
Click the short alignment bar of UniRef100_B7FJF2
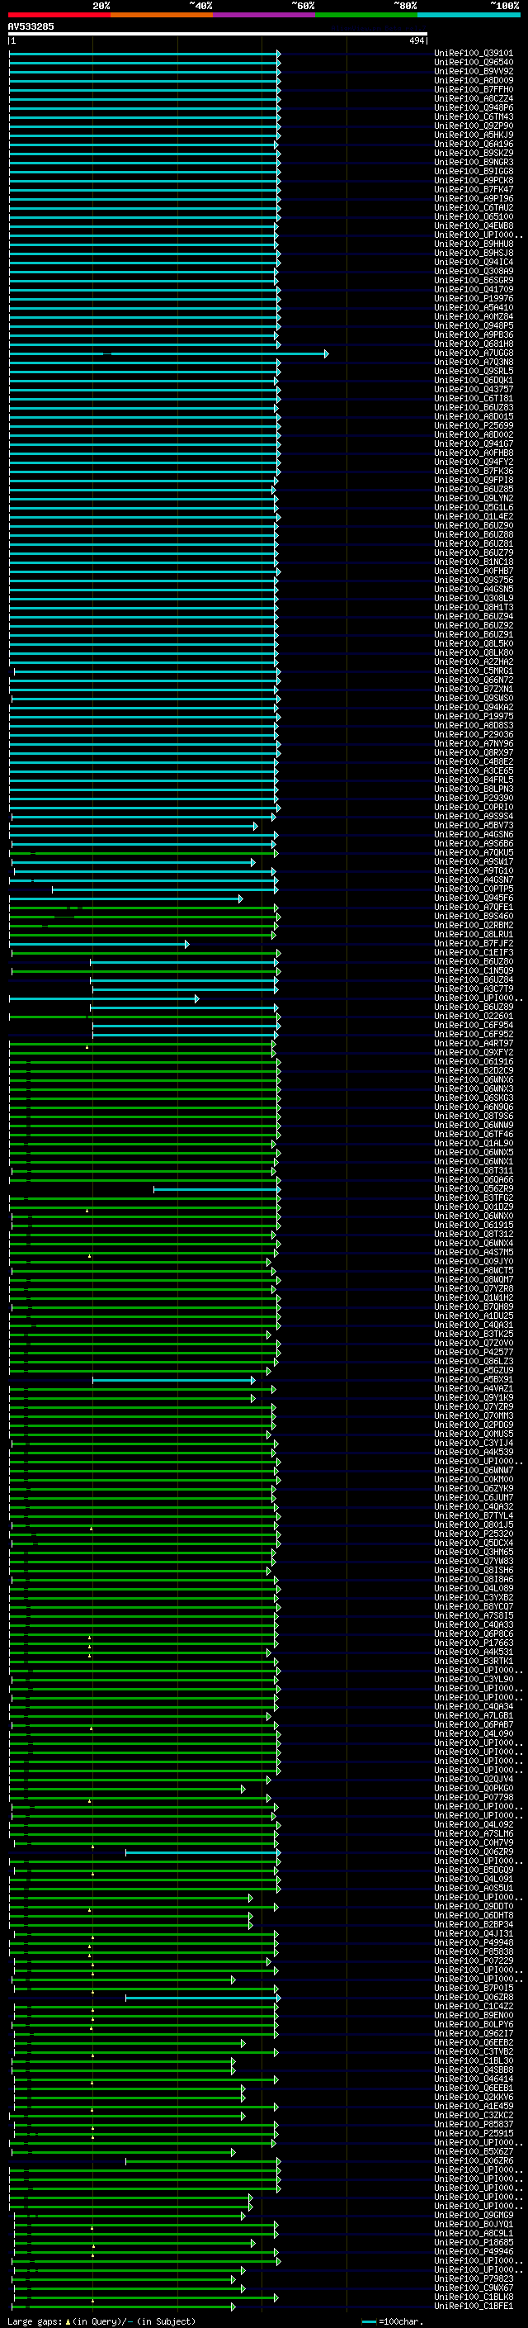click(99, 945)
